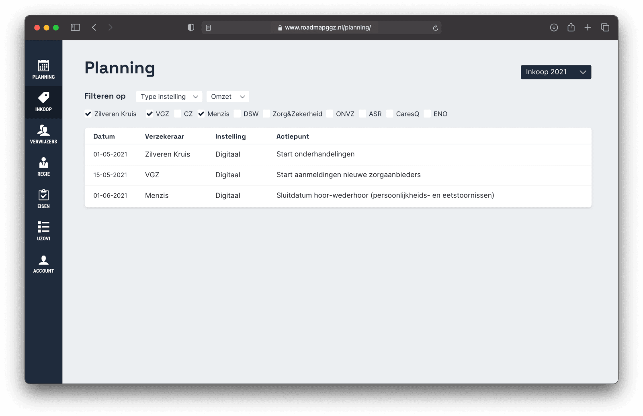Enable the CaresQ filter checkbox
This screenshot has height=416, width=643.
click(x=390, y=114)
